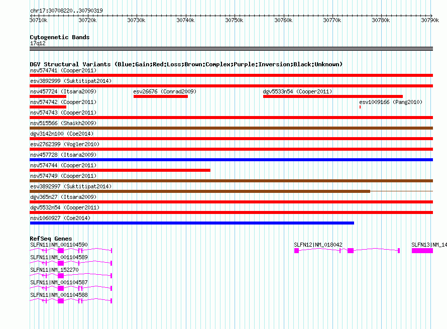Click the SLFN12|NM_018042 gene label

click(318, 245)
